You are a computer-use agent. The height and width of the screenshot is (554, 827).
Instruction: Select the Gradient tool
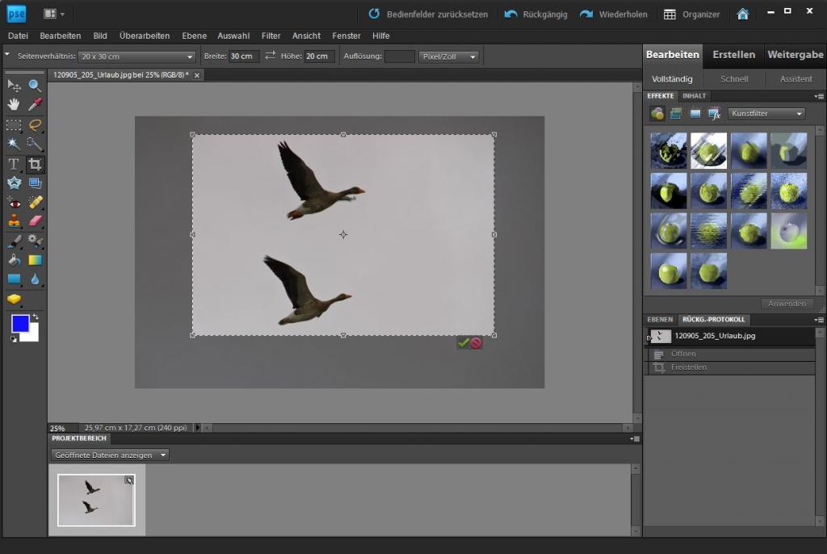(35, 260)
